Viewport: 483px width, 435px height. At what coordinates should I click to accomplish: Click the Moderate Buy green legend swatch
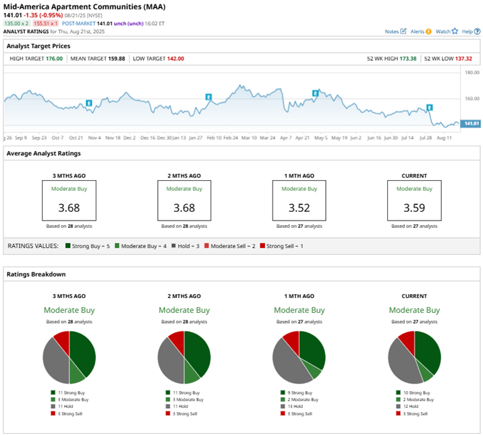pyautogui.click(x=117, y=245)
